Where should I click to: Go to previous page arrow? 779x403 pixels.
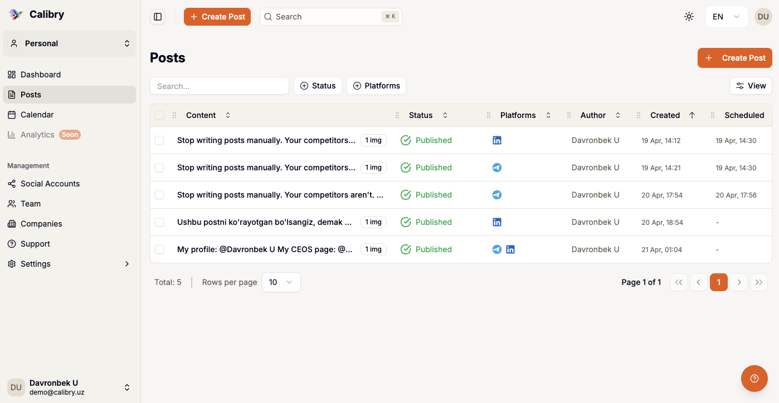click(x=699, y=282)
